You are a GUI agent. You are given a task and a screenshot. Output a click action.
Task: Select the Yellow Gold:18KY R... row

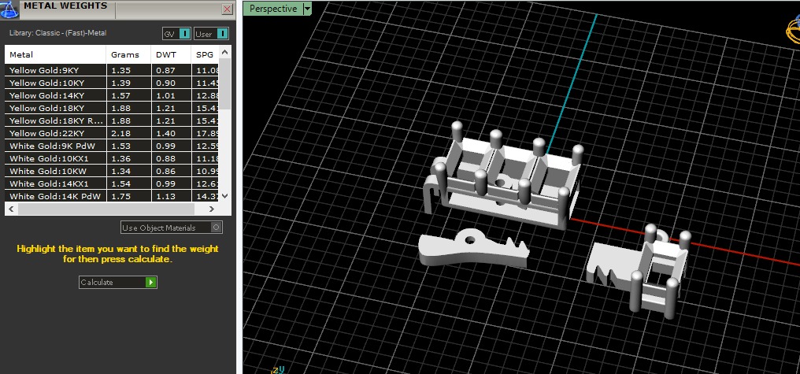[112, 121]
